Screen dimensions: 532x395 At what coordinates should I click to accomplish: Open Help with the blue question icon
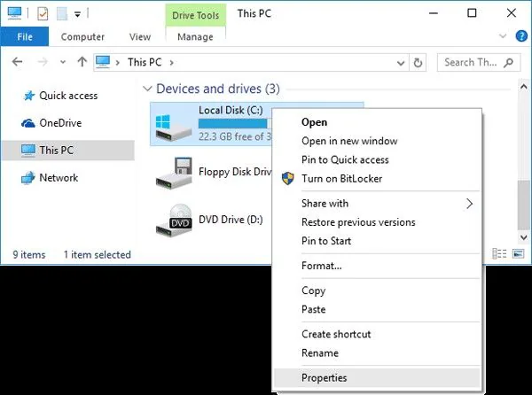pyautogui.click(x=521, y=36)
